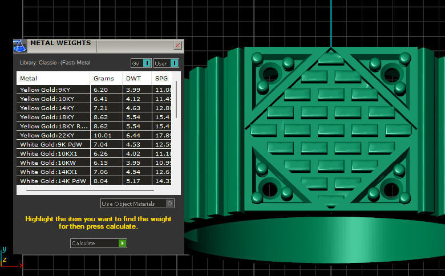Select the White Gold:9K PdW row
The image size is (445, 276).
(94, 144)
